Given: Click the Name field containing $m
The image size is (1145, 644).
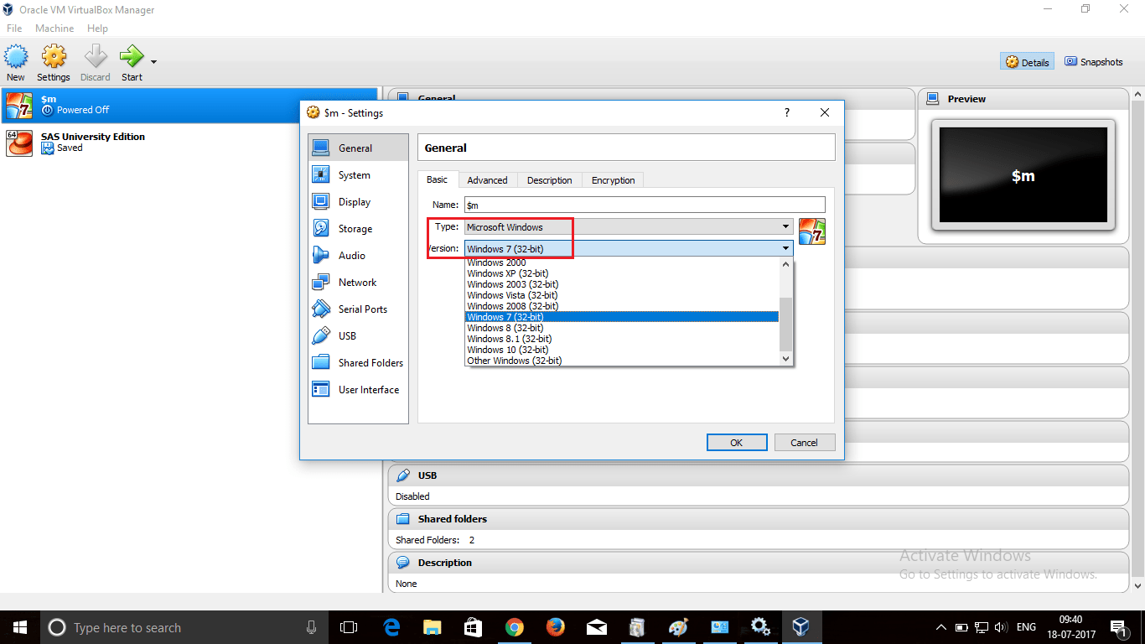Looking at the screenshot, I should pyautogui.click(x=645, y=205).
